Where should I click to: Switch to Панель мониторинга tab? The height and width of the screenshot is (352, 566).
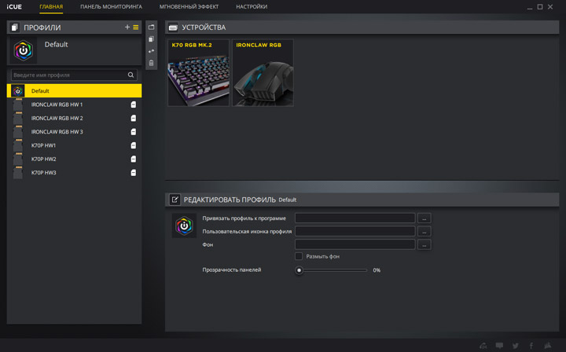click(x=111, y=6)
